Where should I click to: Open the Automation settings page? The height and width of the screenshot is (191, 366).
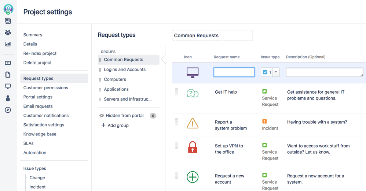pyautogui.click(x=35, y=153)
